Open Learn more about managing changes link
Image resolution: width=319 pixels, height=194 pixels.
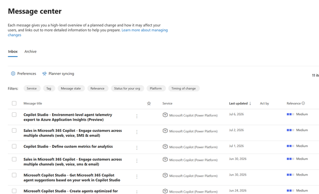(x=145, y=30)
